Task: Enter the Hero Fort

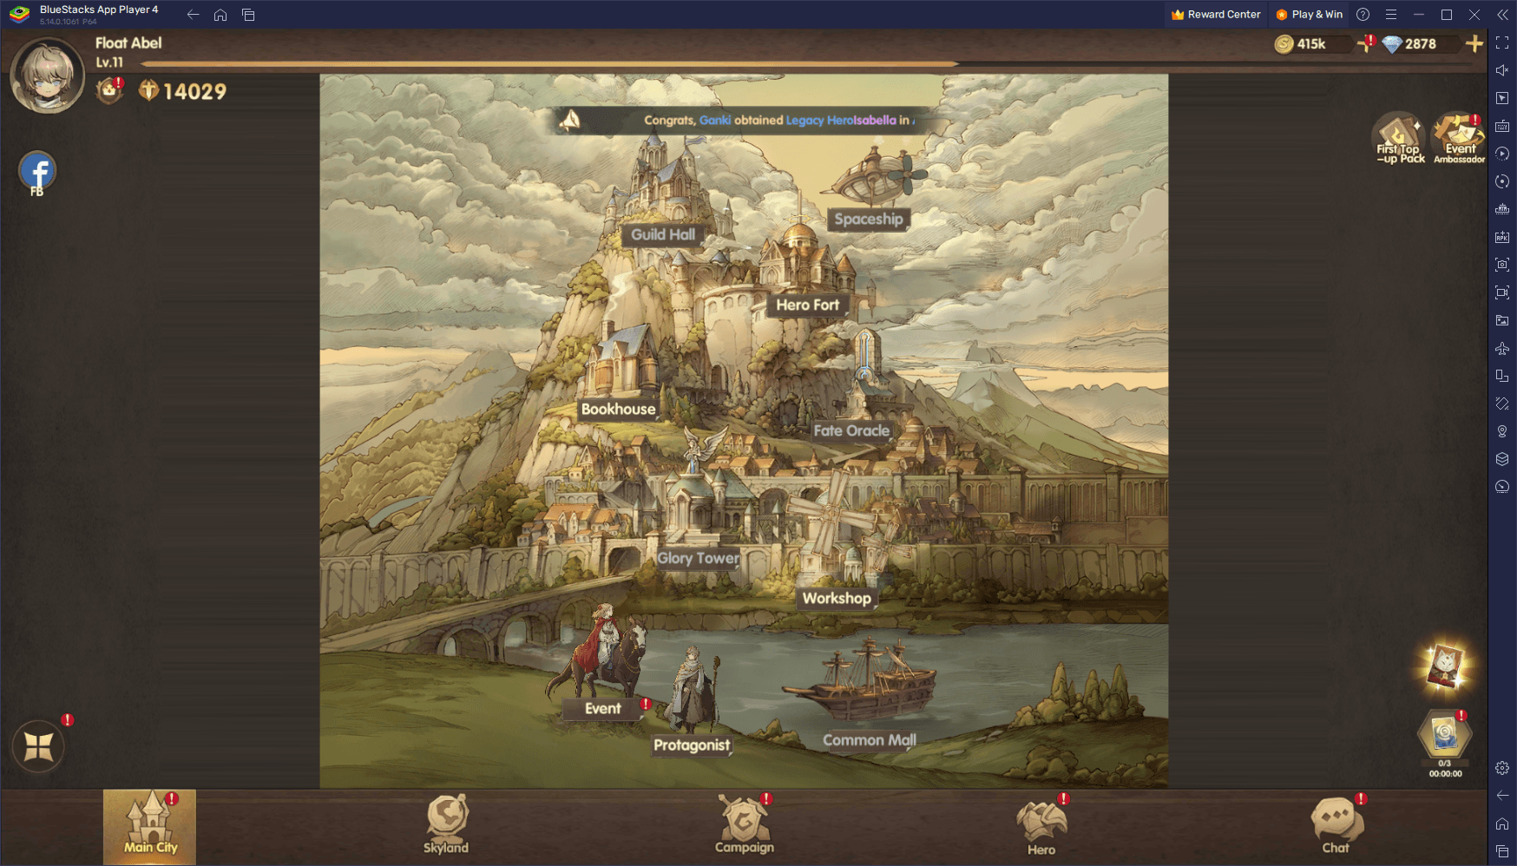Action: pyautogui.click(x=807, y=305)
